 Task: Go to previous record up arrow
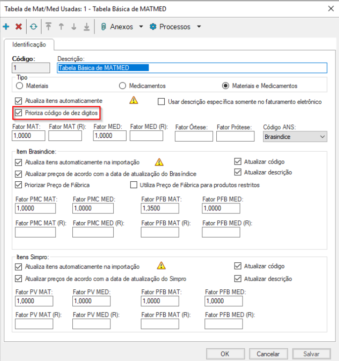61,27
